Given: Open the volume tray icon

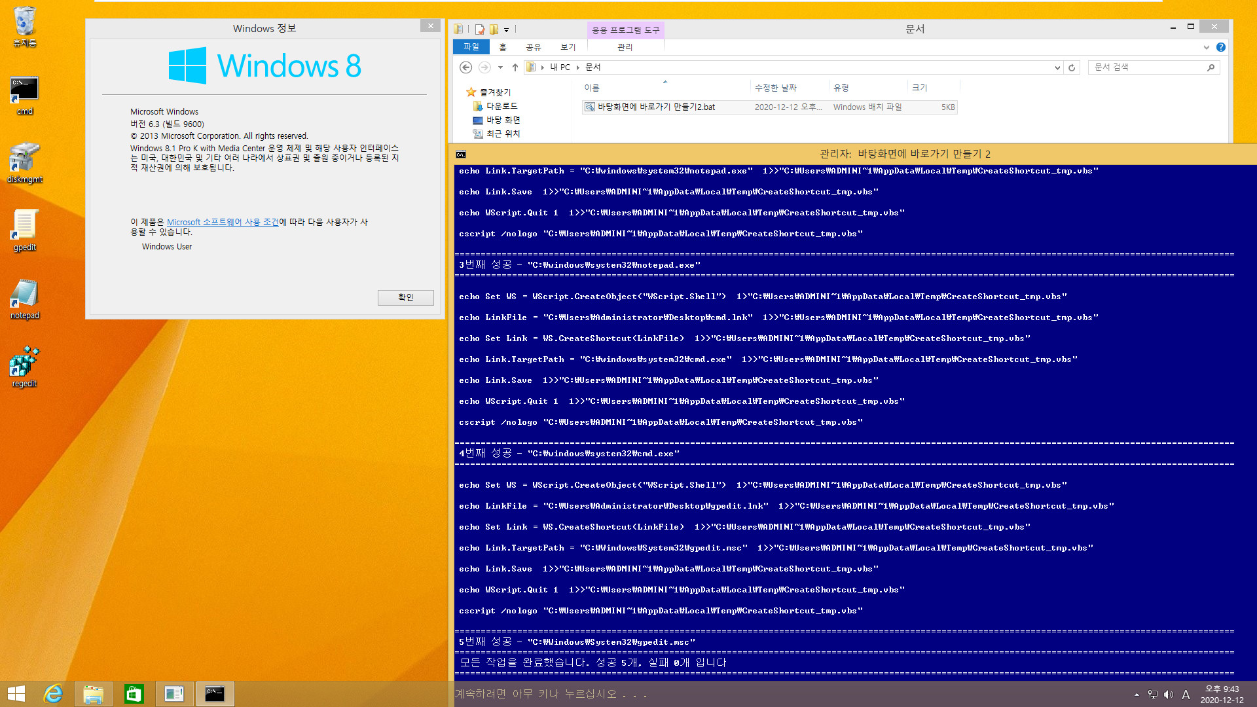Looking at the screenshot, I should coord(1169,695).
